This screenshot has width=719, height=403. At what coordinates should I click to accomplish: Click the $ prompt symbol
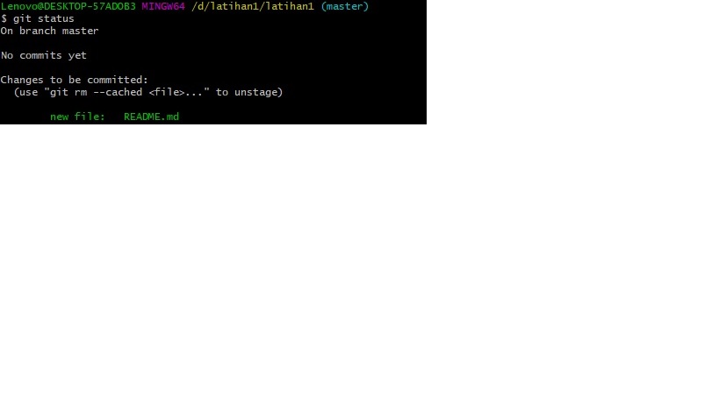(x=4, y=18)
